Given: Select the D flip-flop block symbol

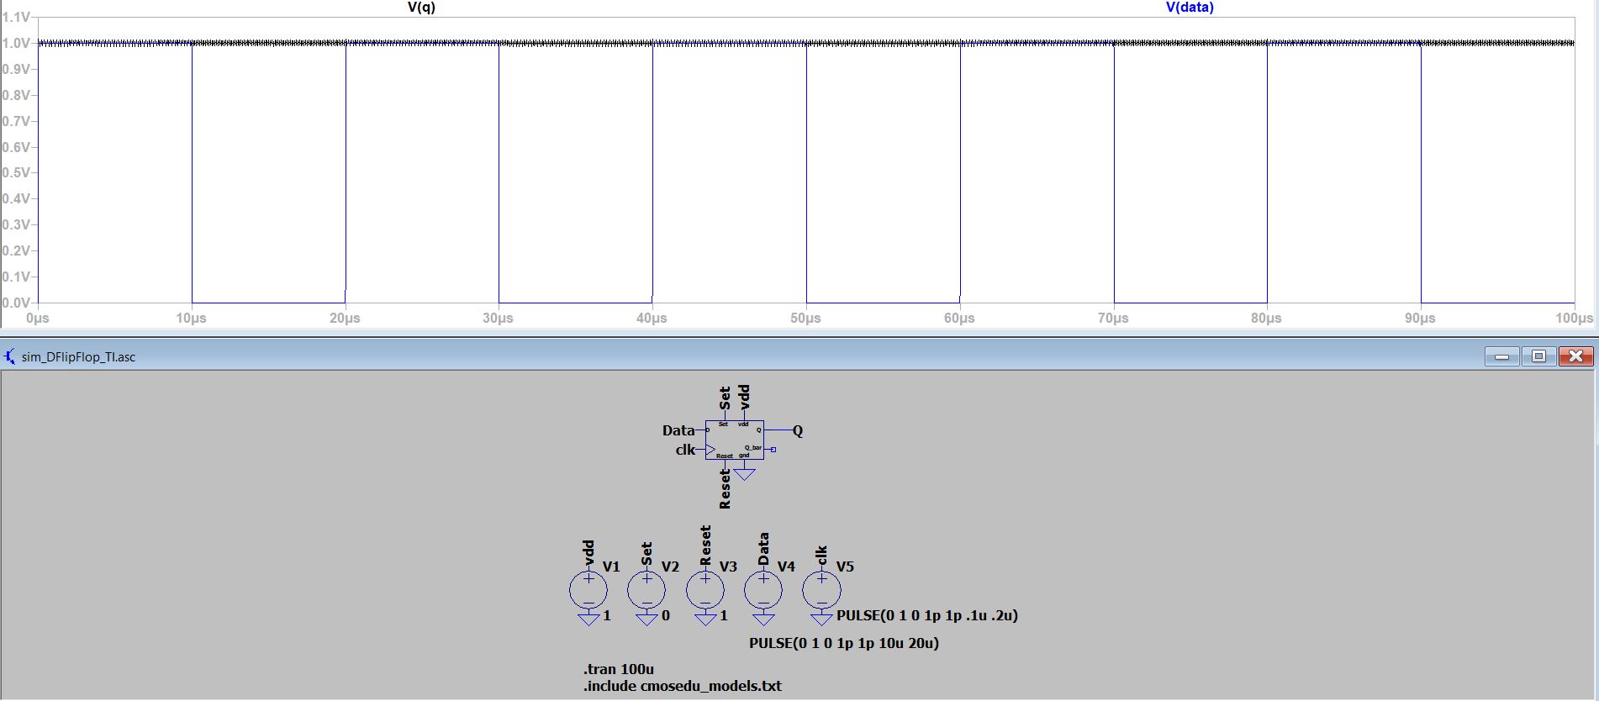Looking at the screenshot, I should 734,440.
